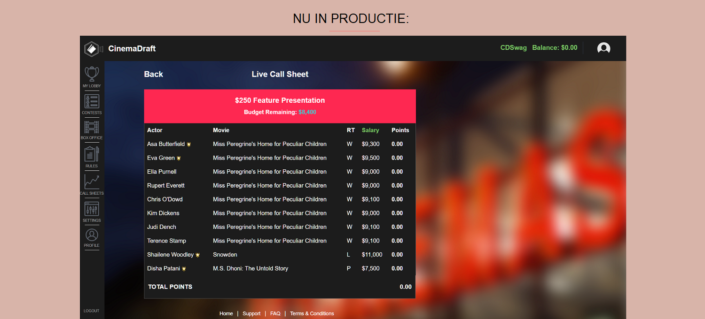Select actor Judi Dench
The width and height of the screenshot is (705, 319).
pos(162,227)
